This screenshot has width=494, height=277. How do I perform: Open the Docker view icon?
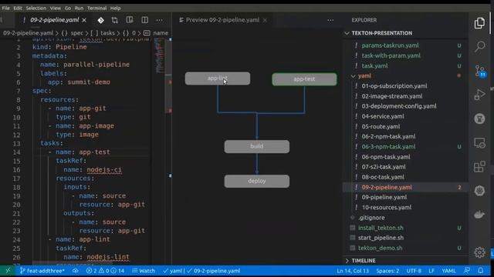479,215
